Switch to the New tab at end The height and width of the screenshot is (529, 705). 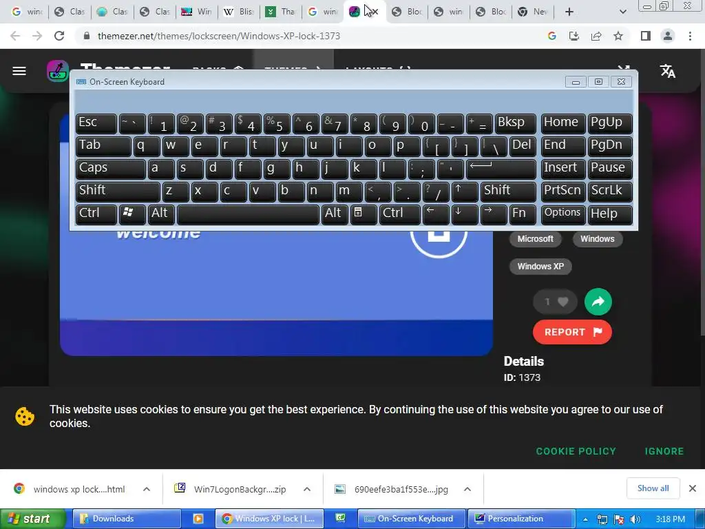(533, 12)
